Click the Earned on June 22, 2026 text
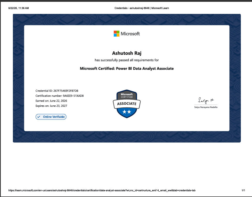 click(51, 101)
